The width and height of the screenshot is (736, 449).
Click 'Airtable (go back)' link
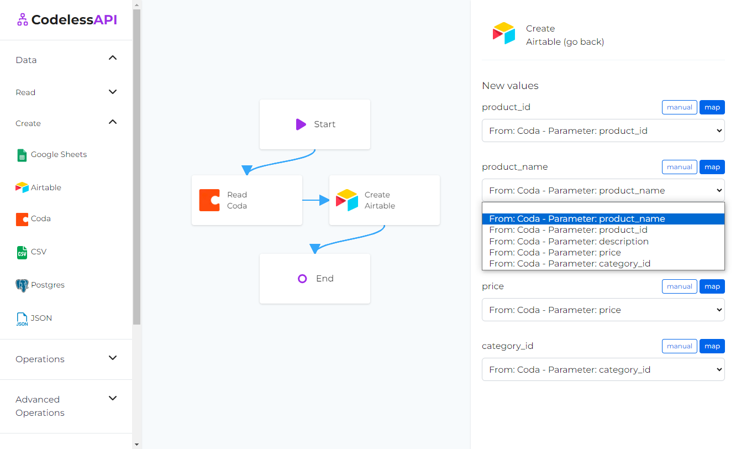click(565, 41)
